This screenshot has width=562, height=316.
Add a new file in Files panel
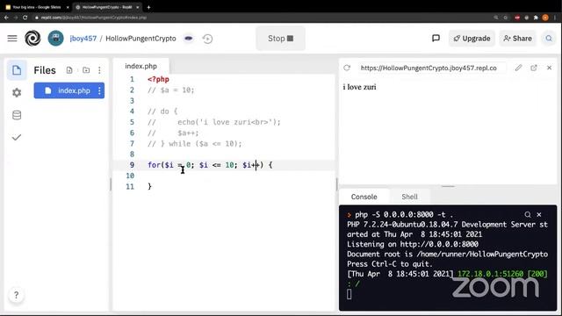(x=69, y=70)
